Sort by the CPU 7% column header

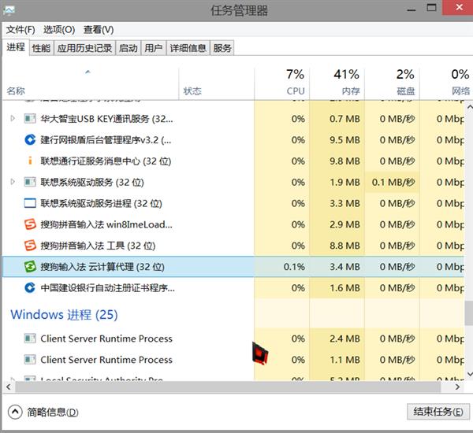coord(281,83)
